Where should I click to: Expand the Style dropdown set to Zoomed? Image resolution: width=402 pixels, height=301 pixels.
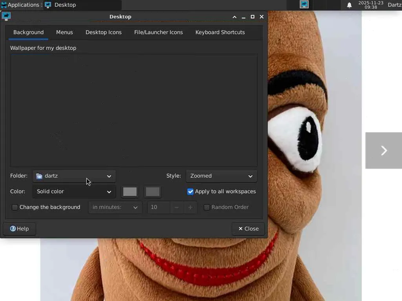coord(221,176)
